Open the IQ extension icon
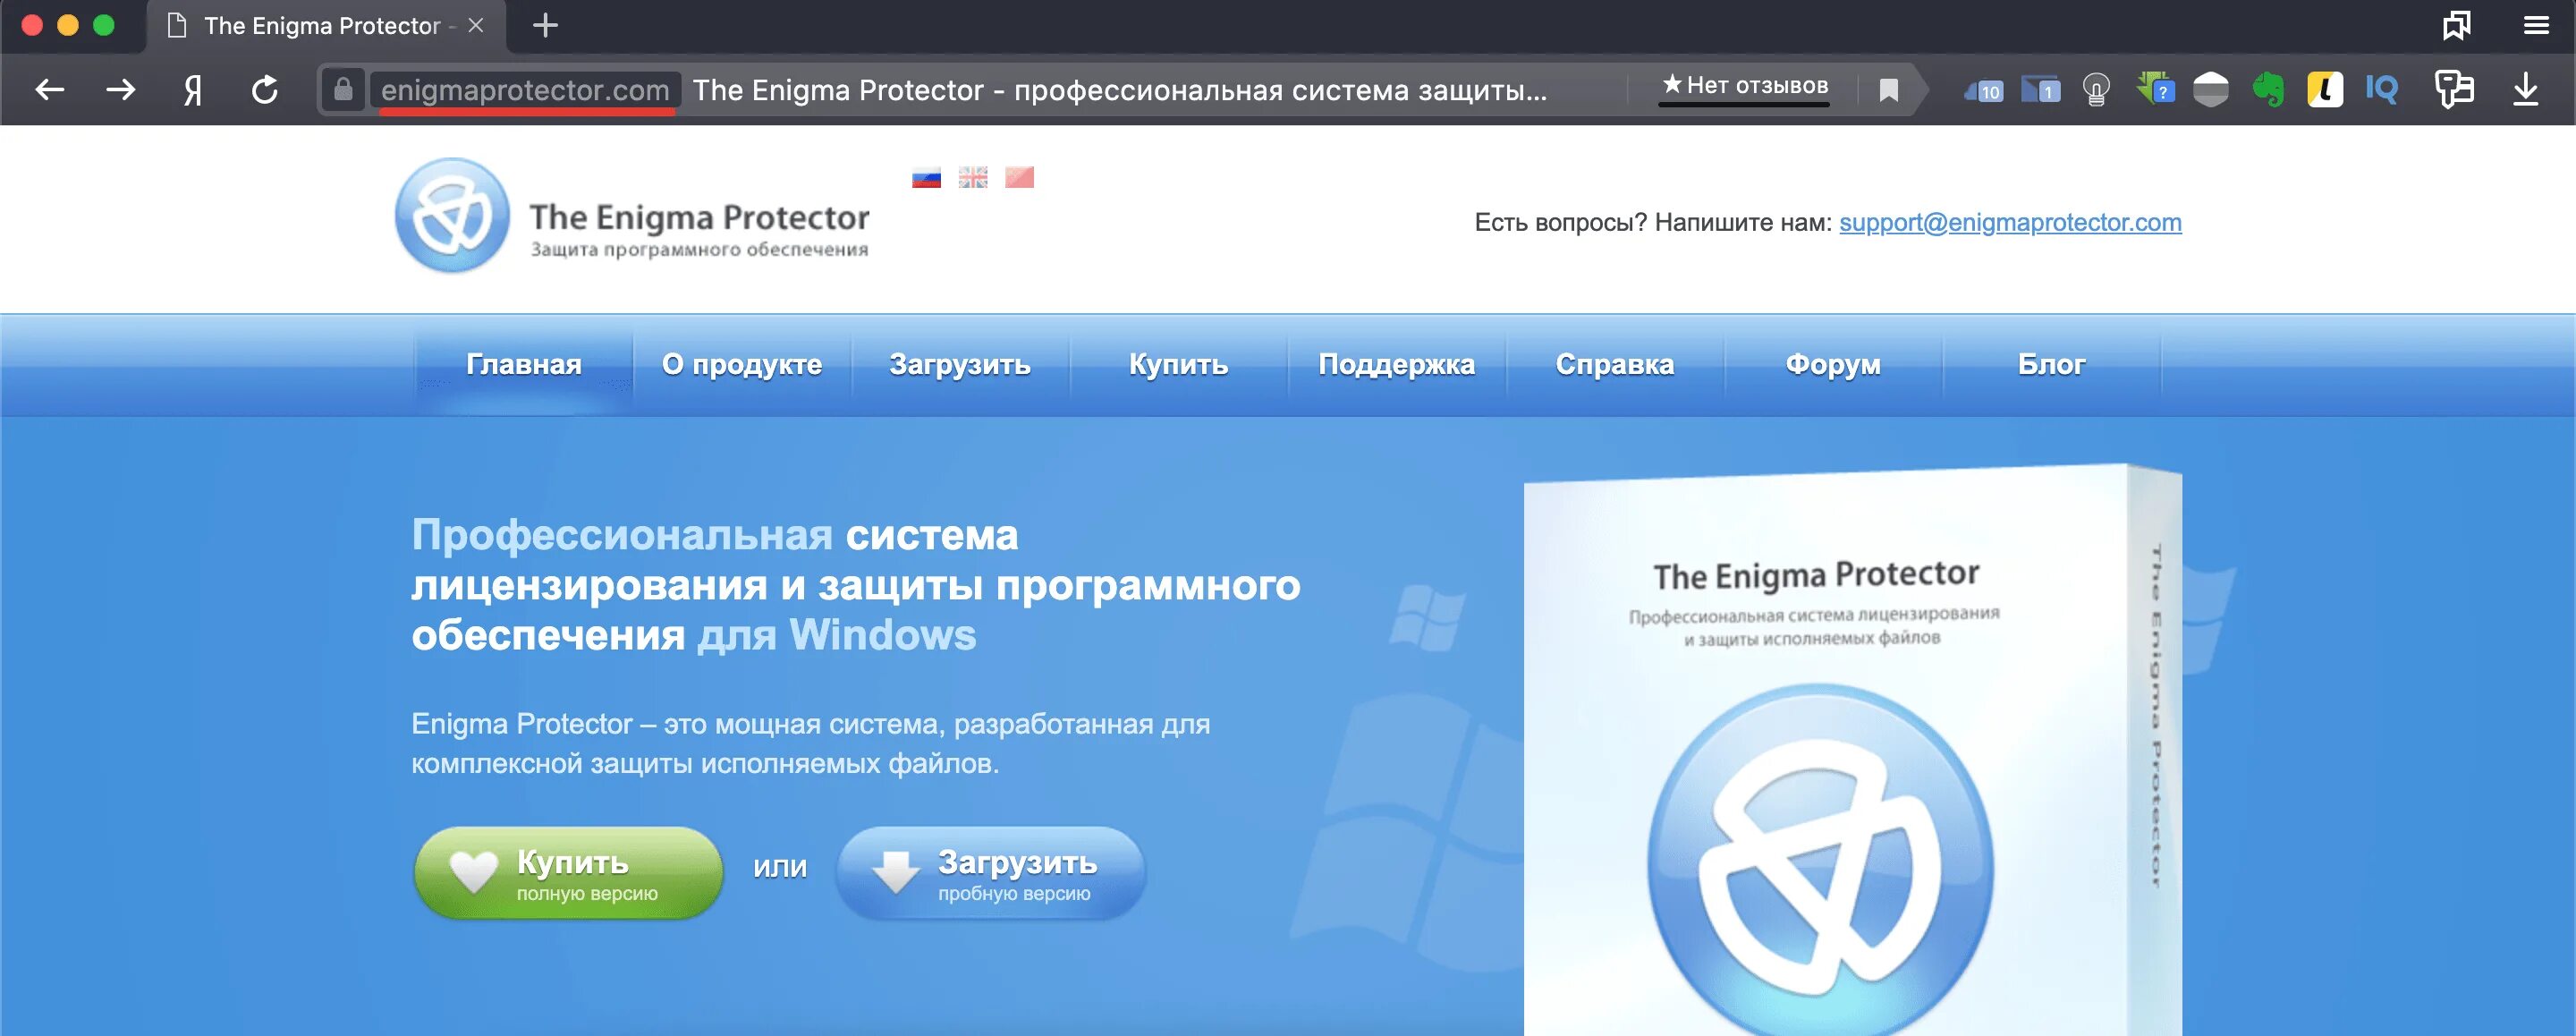2576x1036 pixels. click(2382, 90)
